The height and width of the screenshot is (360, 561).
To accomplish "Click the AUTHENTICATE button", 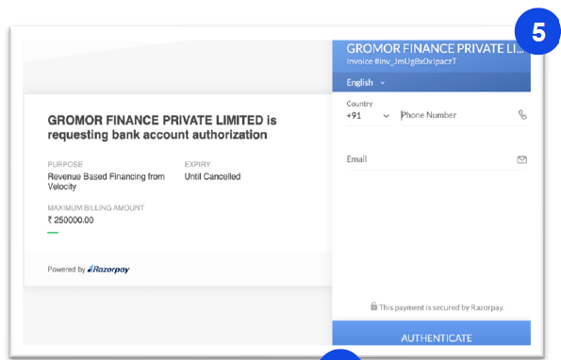I will pyautogui.click(x=432, y=334).
